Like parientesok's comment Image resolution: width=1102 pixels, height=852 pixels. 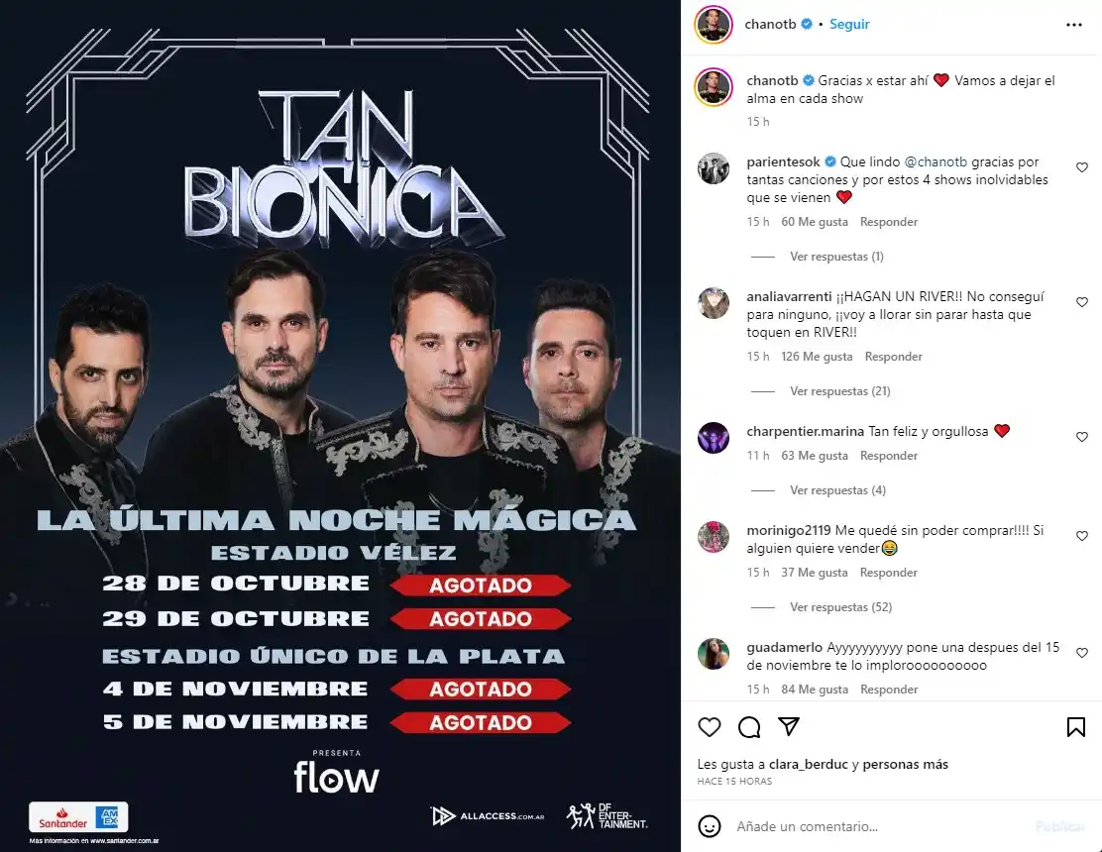1081,167
